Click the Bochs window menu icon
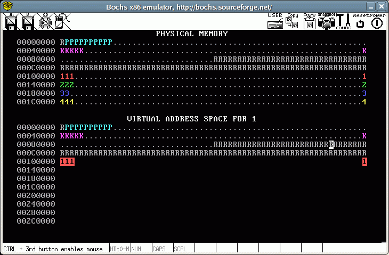389x255 pixels. point(7,6)
